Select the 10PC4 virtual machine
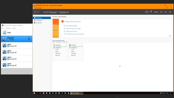 [17, 65]
